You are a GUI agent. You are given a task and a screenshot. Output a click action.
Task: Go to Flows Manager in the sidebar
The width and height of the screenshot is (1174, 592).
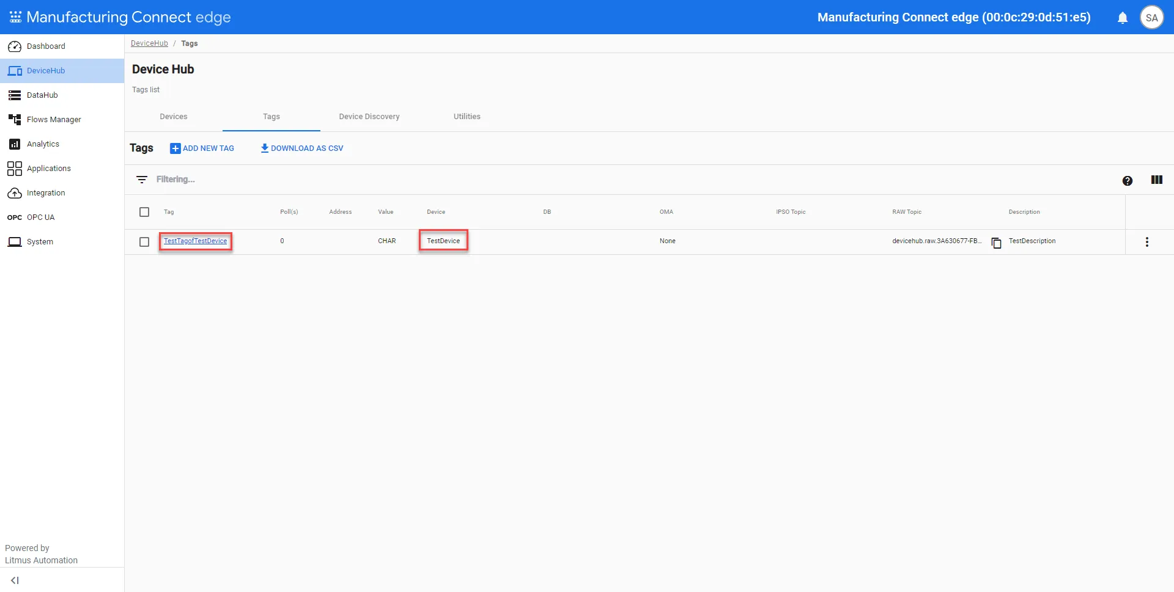coord(62,120)
